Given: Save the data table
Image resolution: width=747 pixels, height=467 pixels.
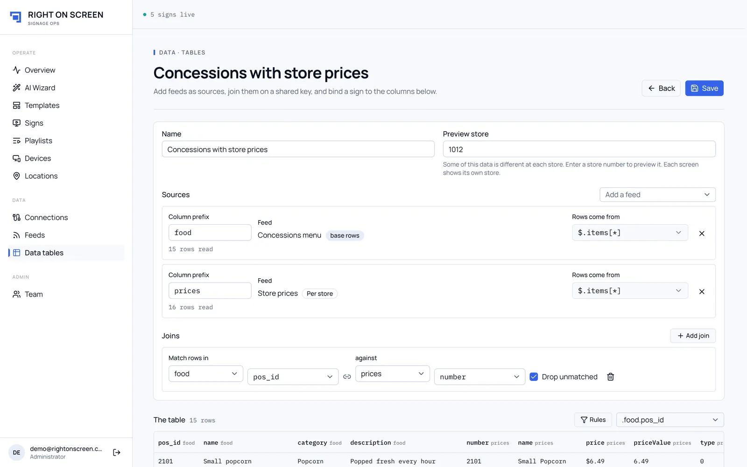Looking at the screenshot, I should tap(704, 88).
